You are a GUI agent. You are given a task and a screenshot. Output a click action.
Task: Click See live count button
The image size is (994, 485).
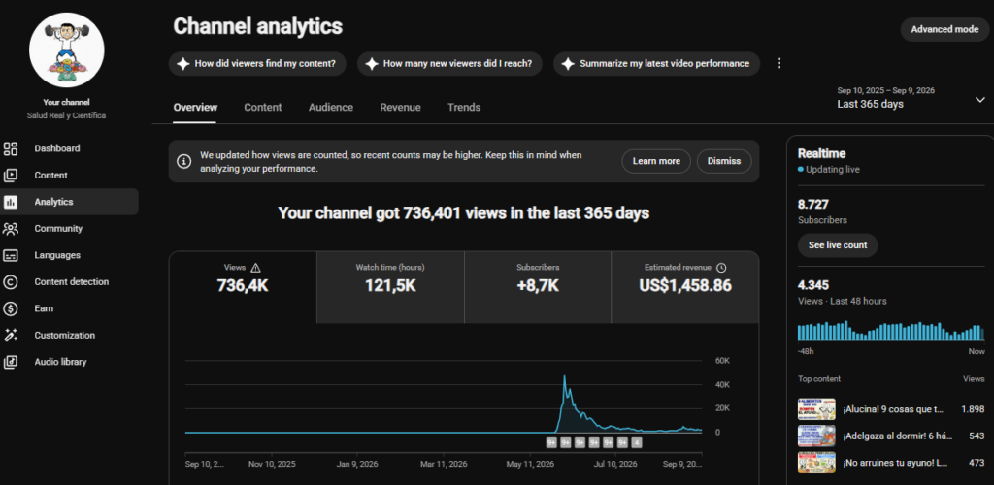(838, 245)
